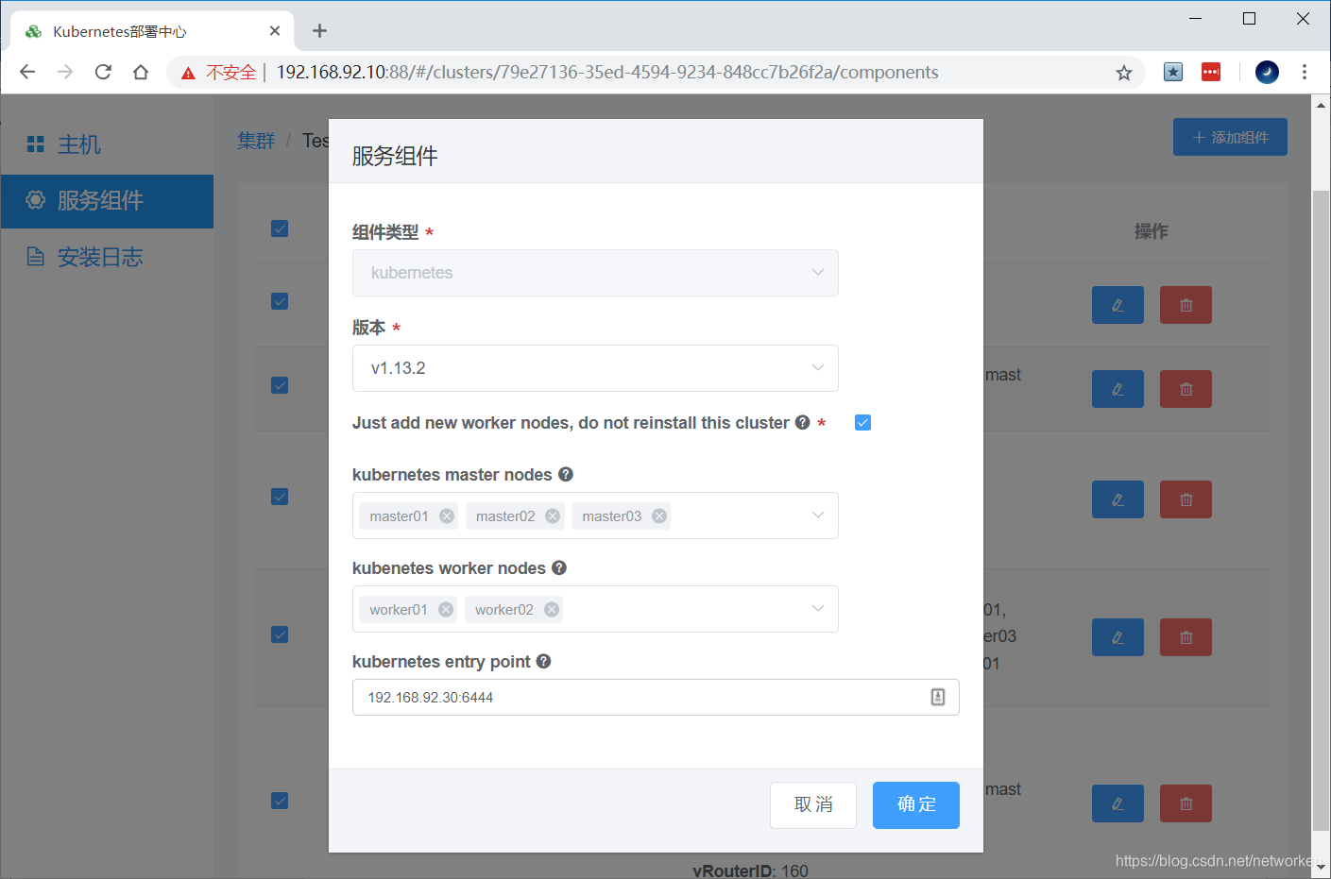Click the edit button in second component row
This screenshot has width=1331, height=879.
point(1118,389)
